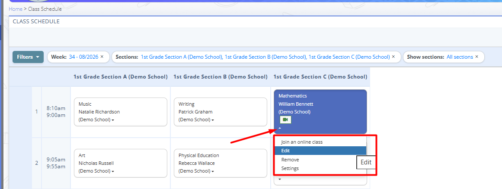Click the Sections filter value list

[x=265, y=57]
